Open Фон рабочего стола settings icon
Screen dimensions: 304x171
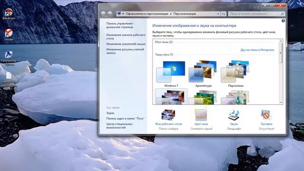(x=169, y=115)
